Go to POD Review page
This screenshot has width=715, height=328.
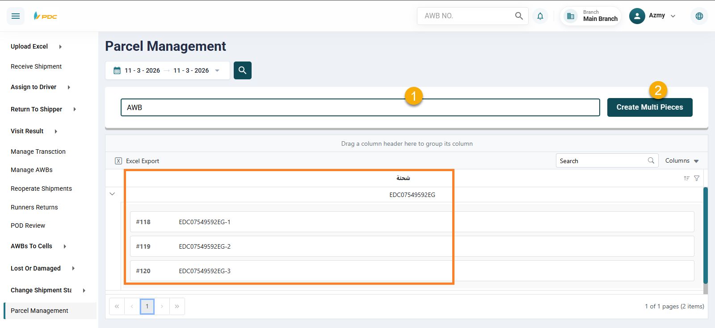28,225
